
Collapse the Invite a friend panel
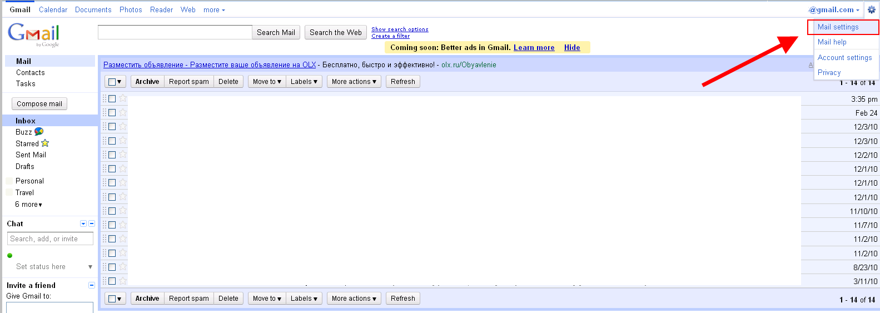pyautogui.click(x=92, y=285)
